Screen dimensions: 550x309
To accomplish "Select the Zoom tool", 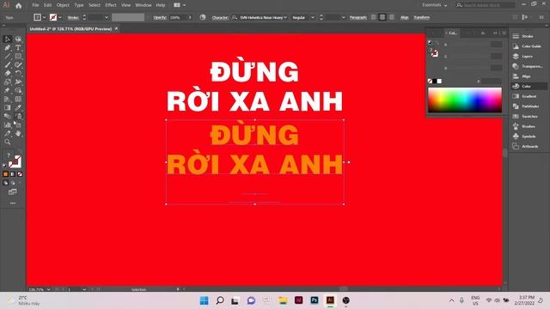I will point(8,142).
